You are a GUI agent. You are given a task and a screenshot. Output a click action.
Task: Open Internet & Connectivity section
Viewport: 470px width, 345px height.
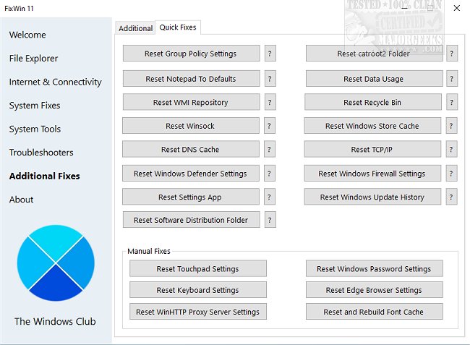[56, 82]
